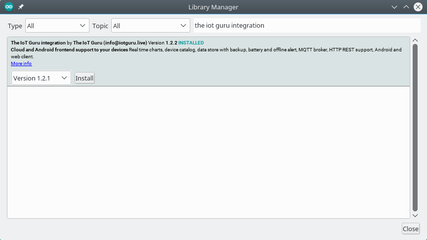Click the library search text field
Viewport: 427px width, 240px height.
(x=306, y=26)
